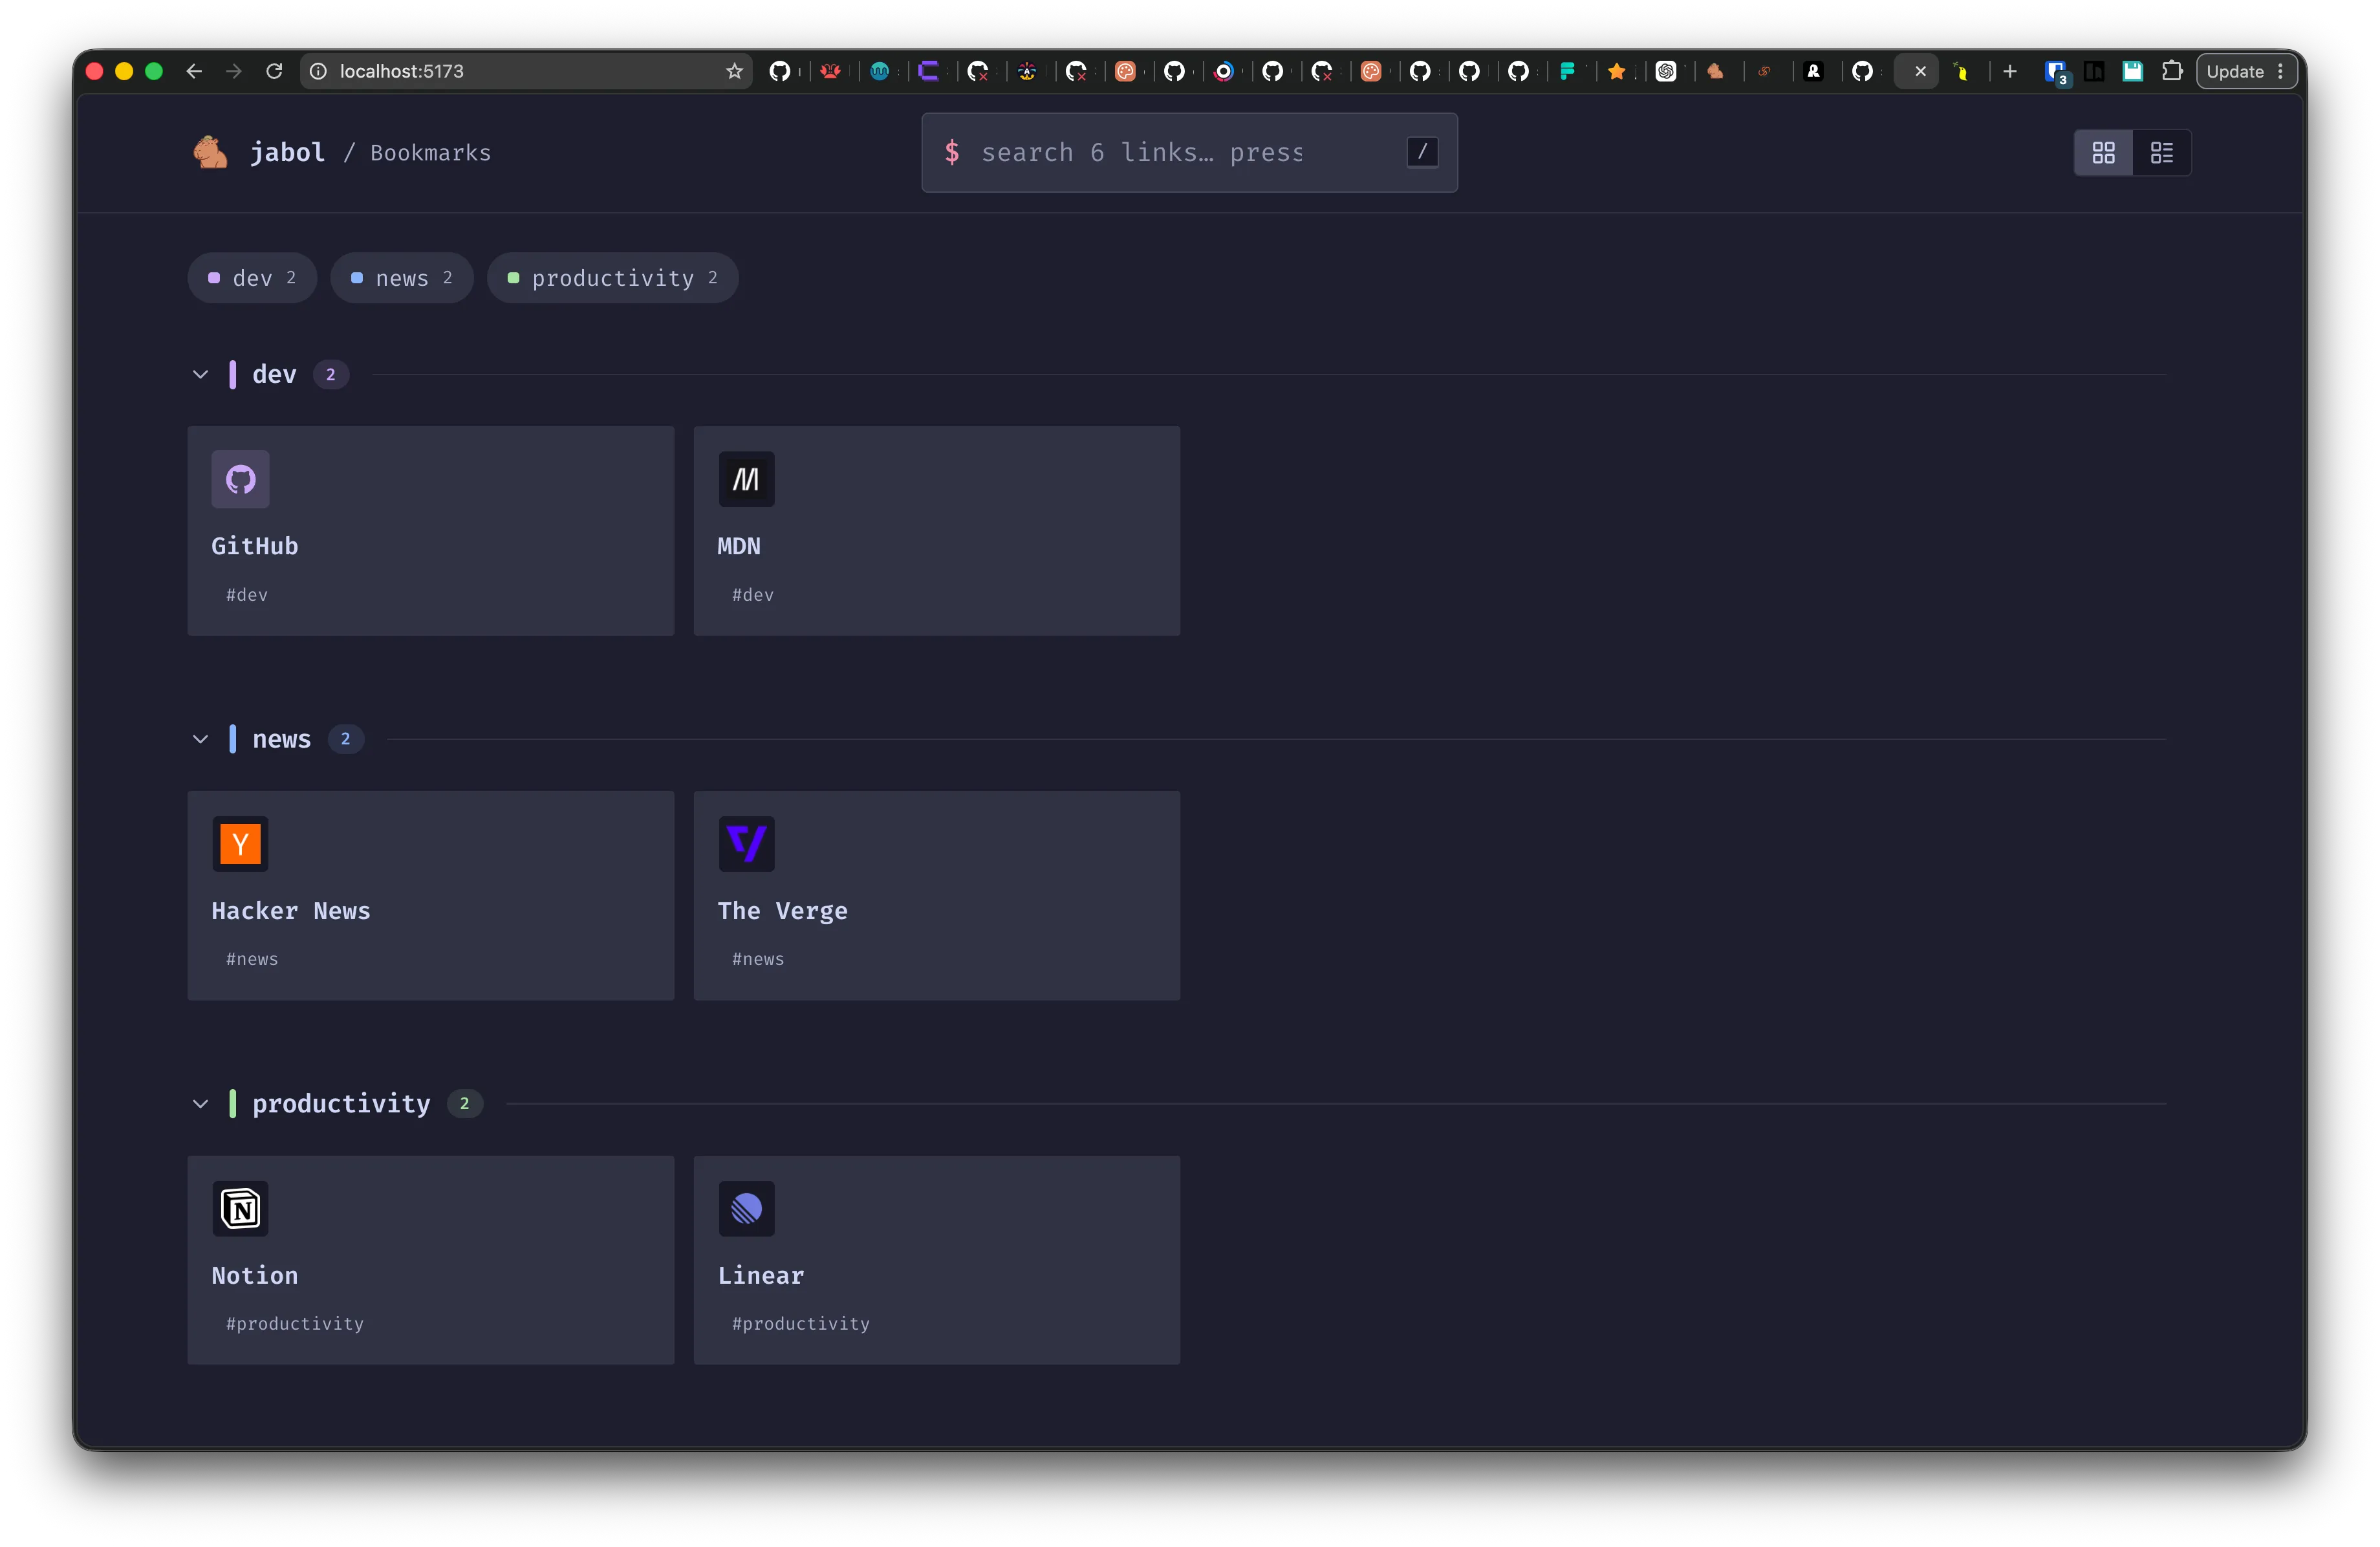The width and height of the screenshot is (2380, 1547).
Task: Close the active browser tab
Action: click(1920, 71)
